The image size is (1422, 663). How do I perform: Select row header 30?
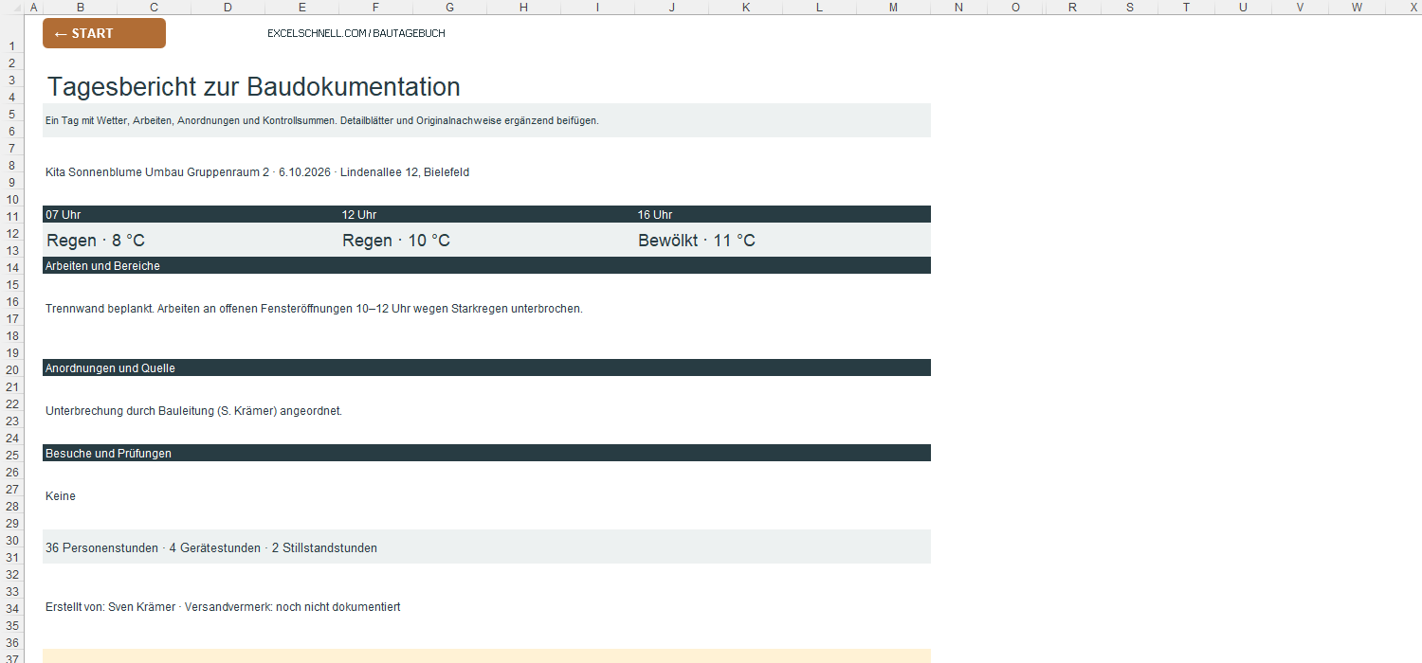(13, 540)
